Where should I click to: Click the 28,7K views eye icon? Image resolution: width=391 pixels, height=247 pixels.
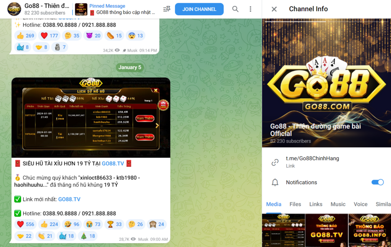tap(133, 239)
